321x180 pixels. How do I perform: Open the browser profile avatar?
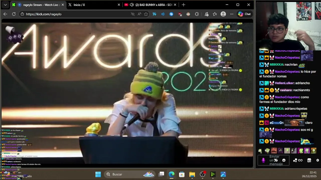click(x=223, y=14)
